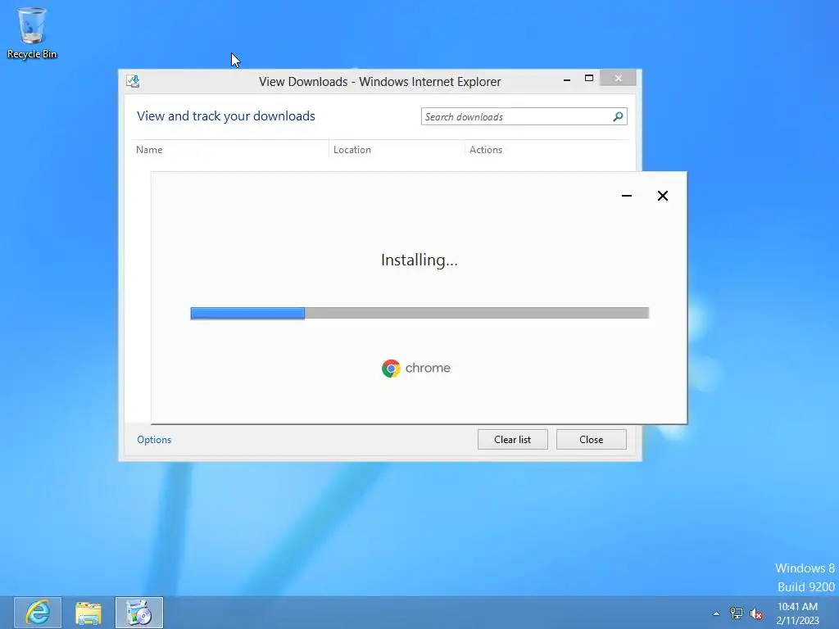Click the Chrome installation progress bar
This screenshot has height=629, width=839.
(419, 313)
